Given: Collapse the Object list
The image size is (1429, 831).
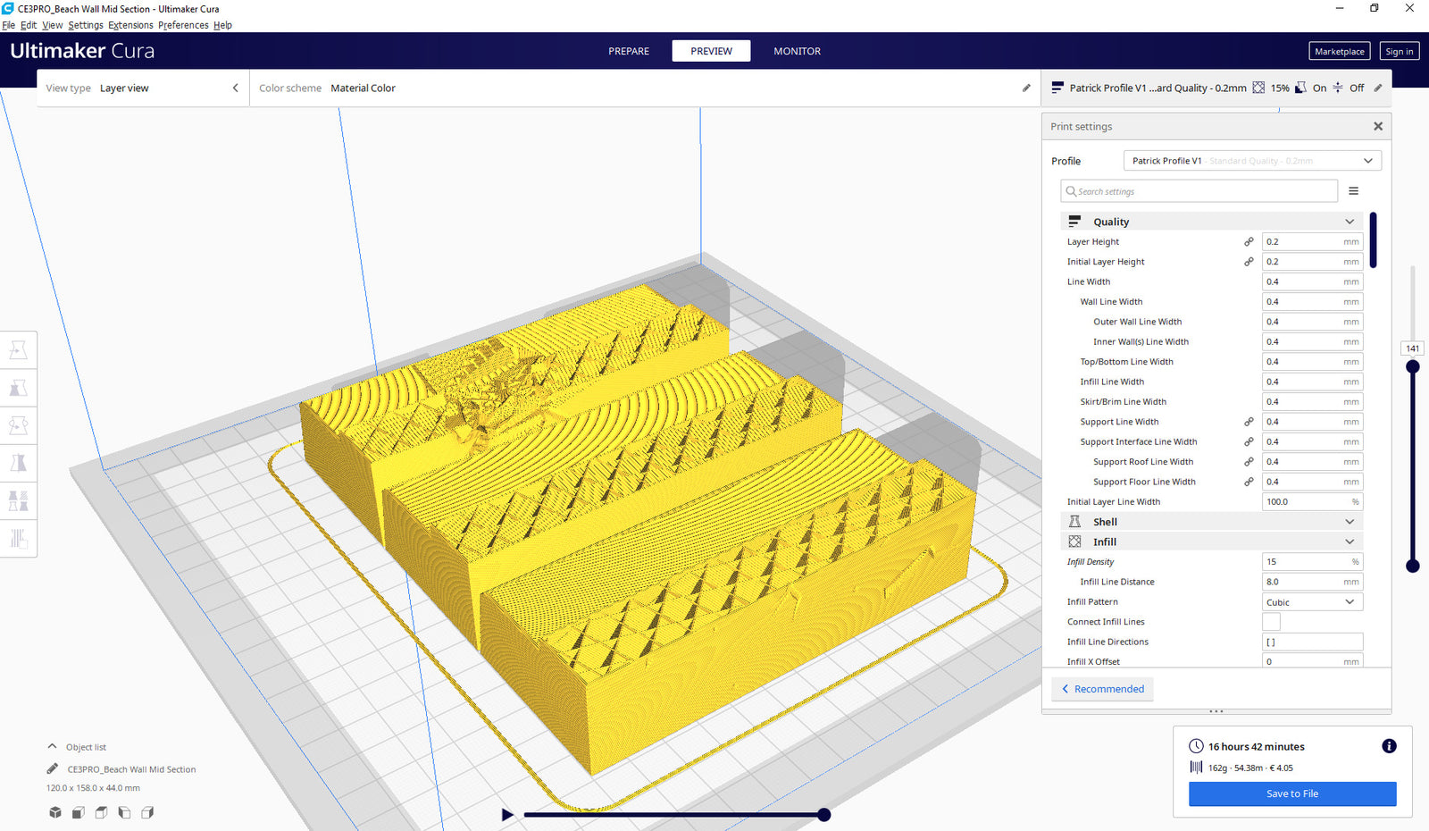Looking at the screenshot, I should point(52,746).
